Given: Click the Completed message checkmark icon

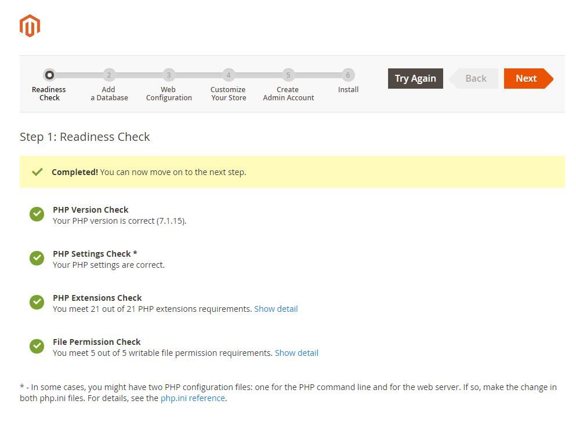Looking at the screenshot, I should click(x=37, y=172).
